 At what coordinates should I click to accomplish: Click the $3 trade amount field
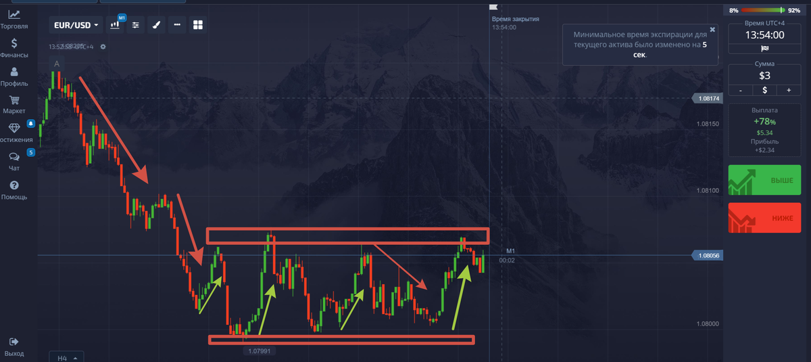pyautogui.click(x=764, y=76)
